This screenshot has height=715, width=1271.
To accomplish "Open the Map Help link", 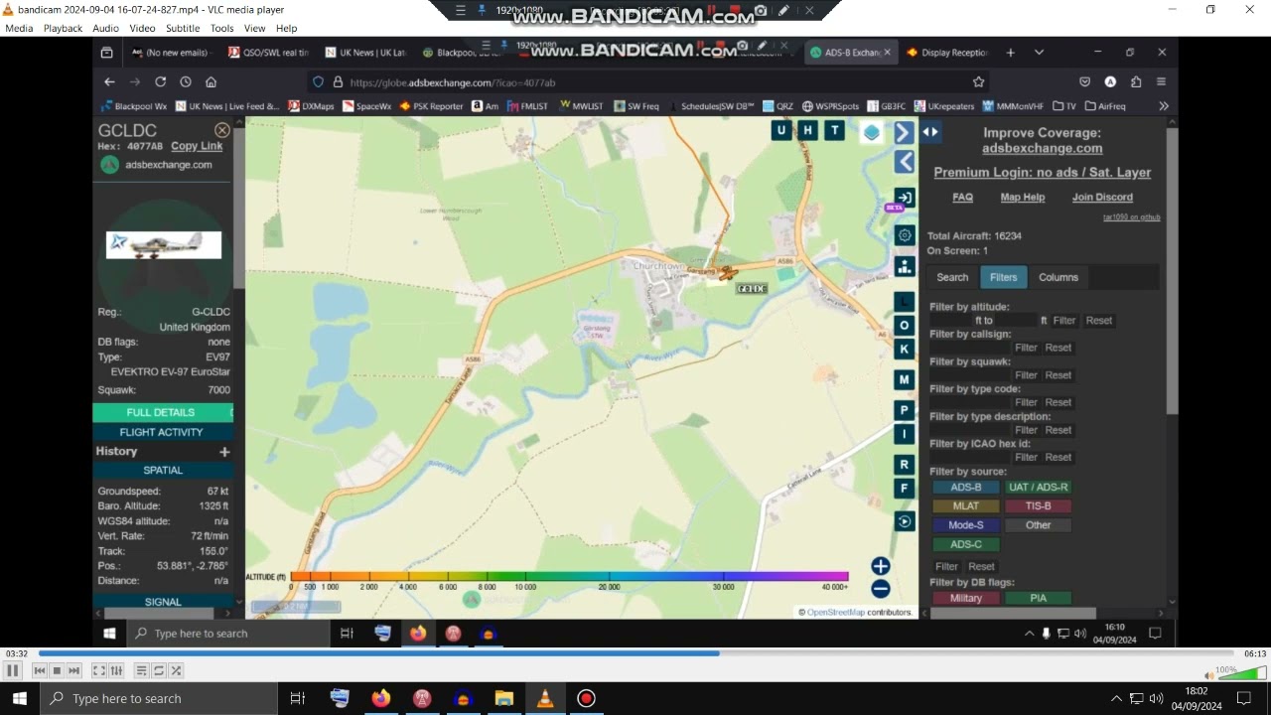I will click(x=1023, y=197).
